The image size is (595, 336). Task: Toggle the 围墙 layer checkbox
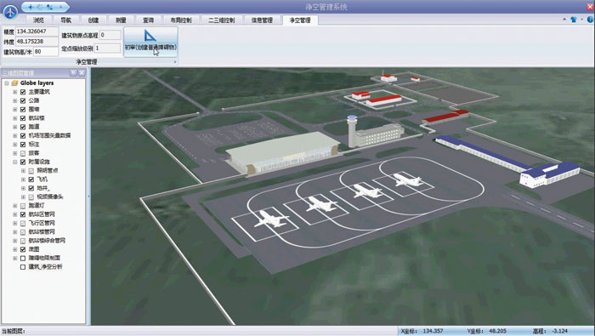(x=23, y=110)
